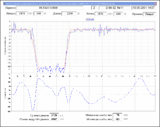Click the Перегон label
The width and height of the screenshot is (160, 127).
click(x=10, y=8)
